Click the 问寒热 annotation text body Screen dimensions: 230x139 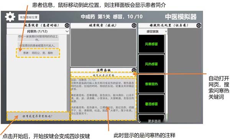coord(103,99)
